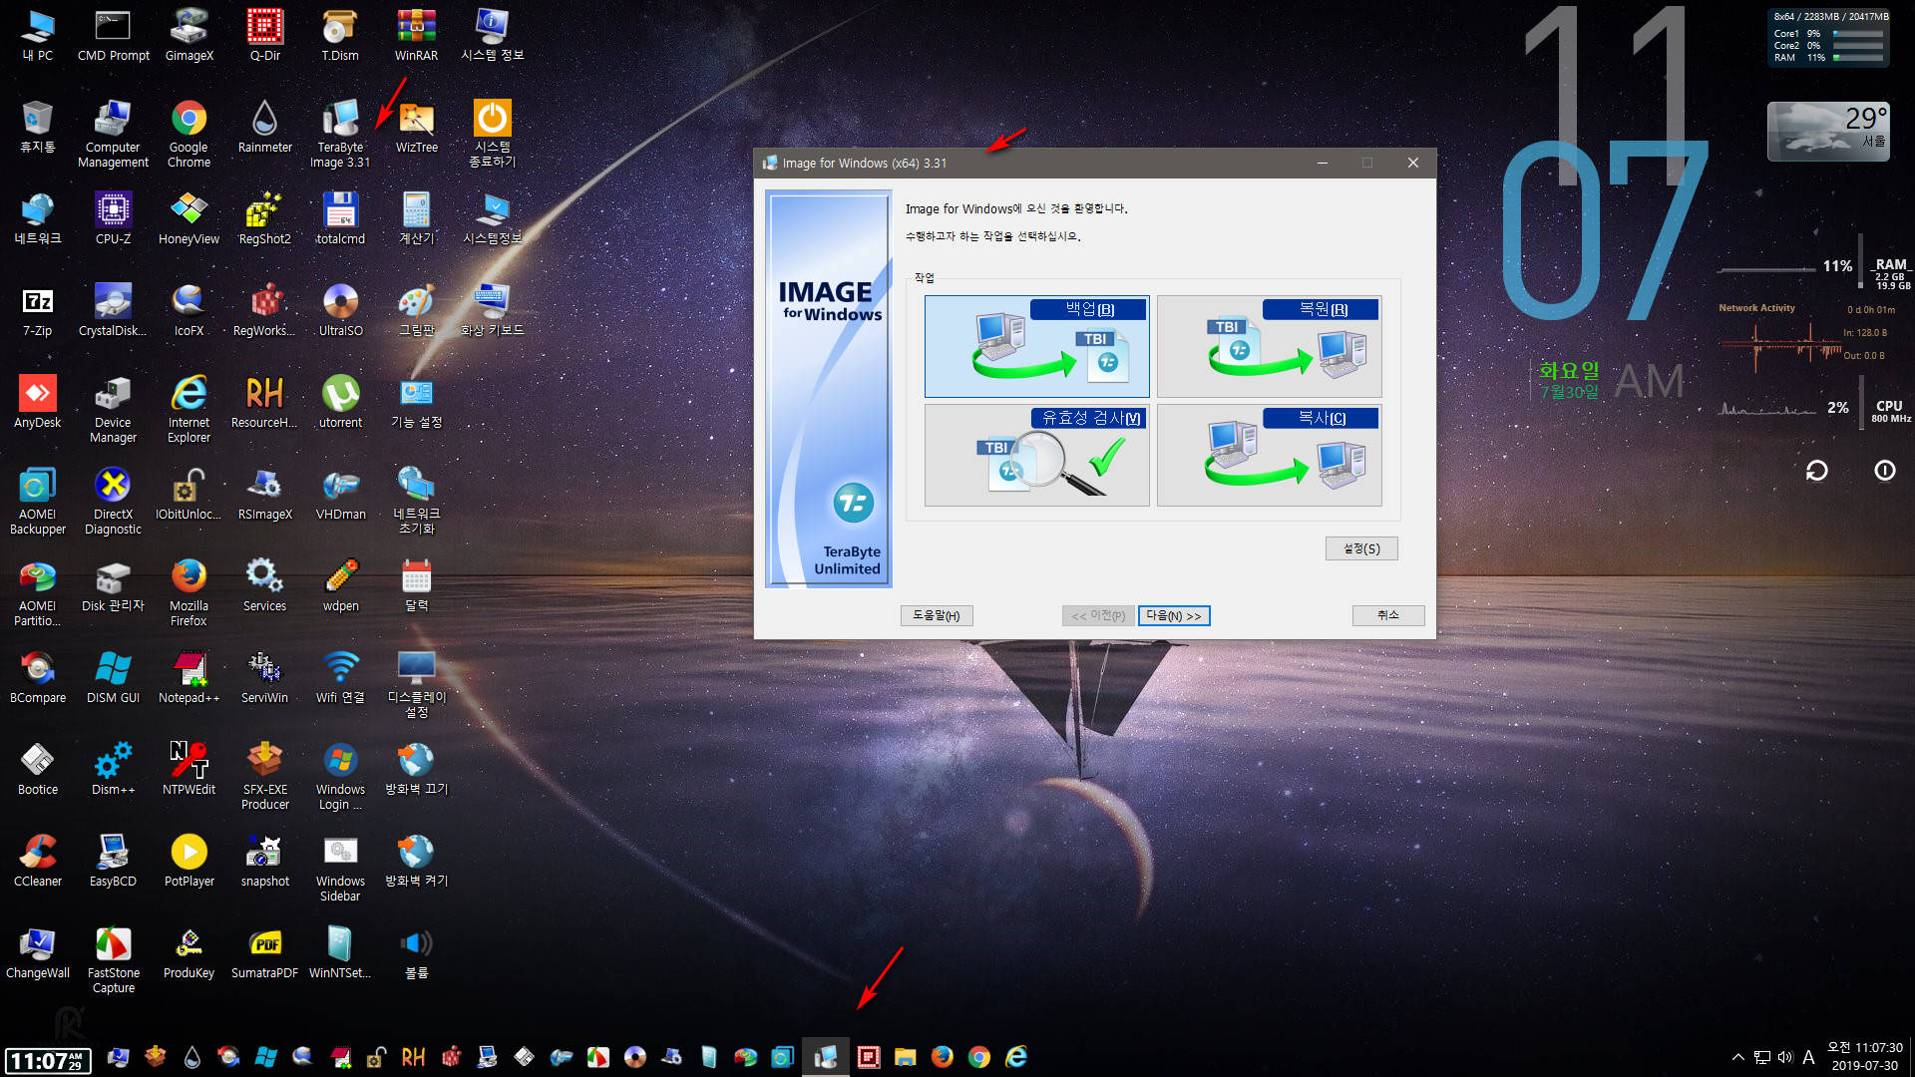Open the 7-Zip desktop icon
1915x1077 pixels.
pos(37,310)
